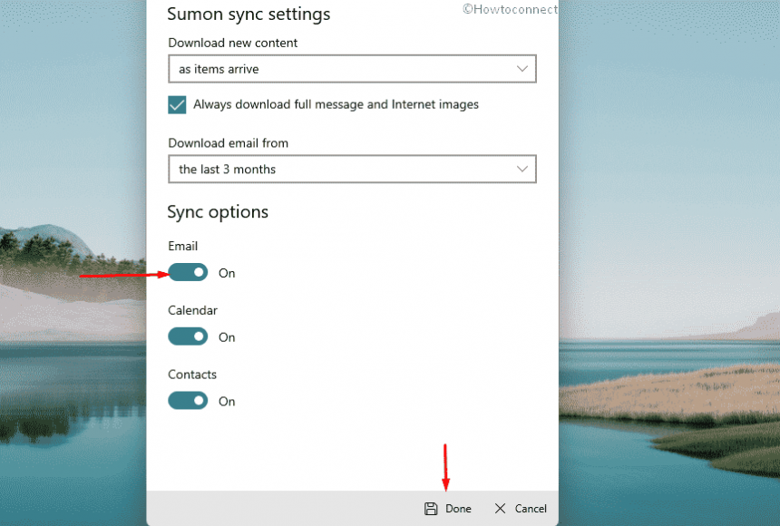Click the Sumon sync settings heading
Screen dimensions: 780x526
pyautogui.click(x=249, y=15)
